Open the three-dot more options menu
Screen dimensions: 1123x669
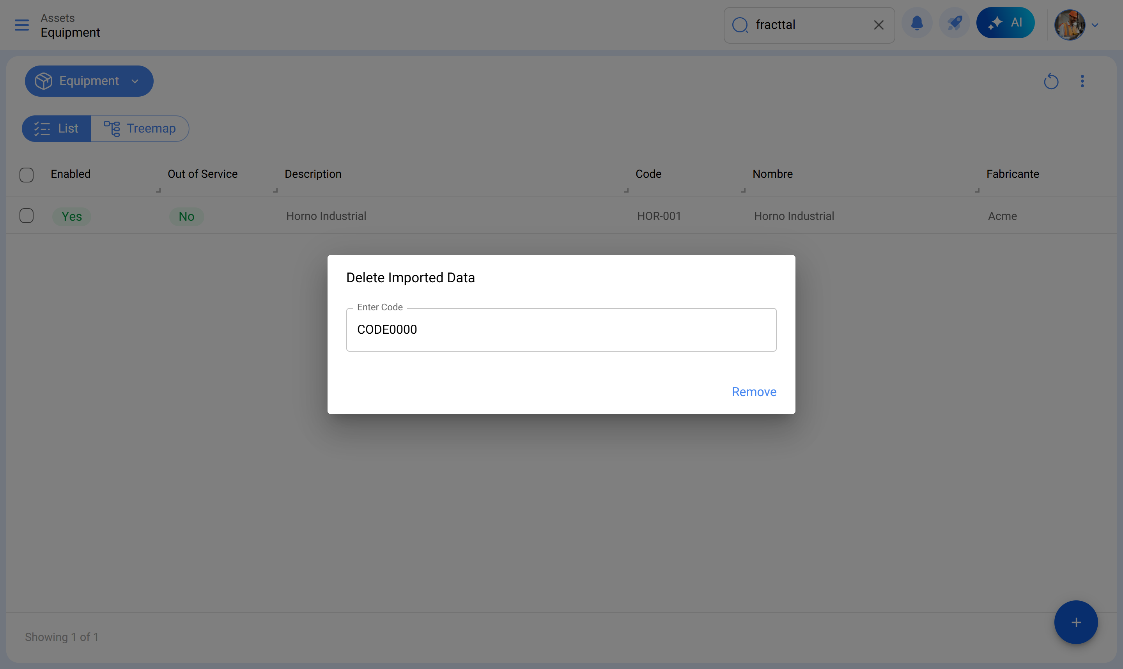point(1082,81)
